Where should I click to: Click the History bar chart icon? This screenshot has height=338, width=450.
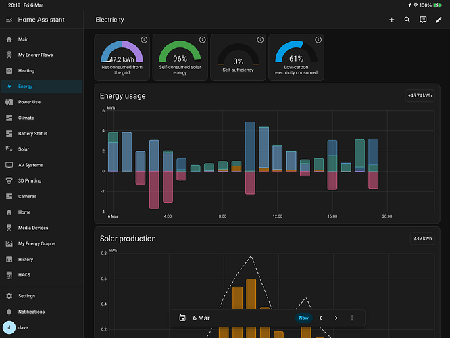pyautogui.click(x=9, y=260)
